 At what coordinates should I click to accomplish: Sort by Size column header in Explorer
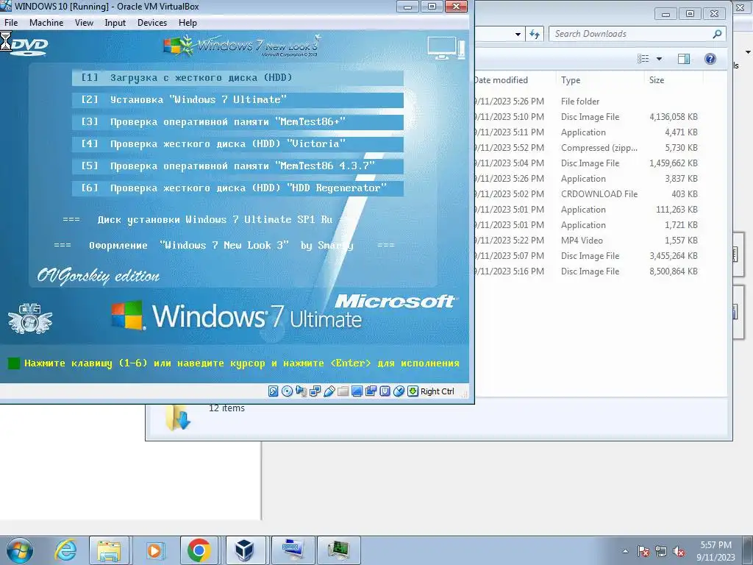tap(674, 80)
